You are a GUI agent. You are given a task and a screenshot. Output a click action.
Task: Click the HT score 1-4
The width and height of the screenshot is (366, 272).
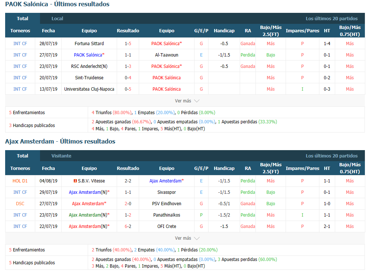tap(327, 44)
